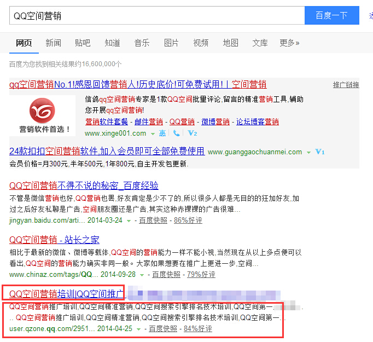
Task: Select the 视频 tab
Action: click(x=201, y=43)
